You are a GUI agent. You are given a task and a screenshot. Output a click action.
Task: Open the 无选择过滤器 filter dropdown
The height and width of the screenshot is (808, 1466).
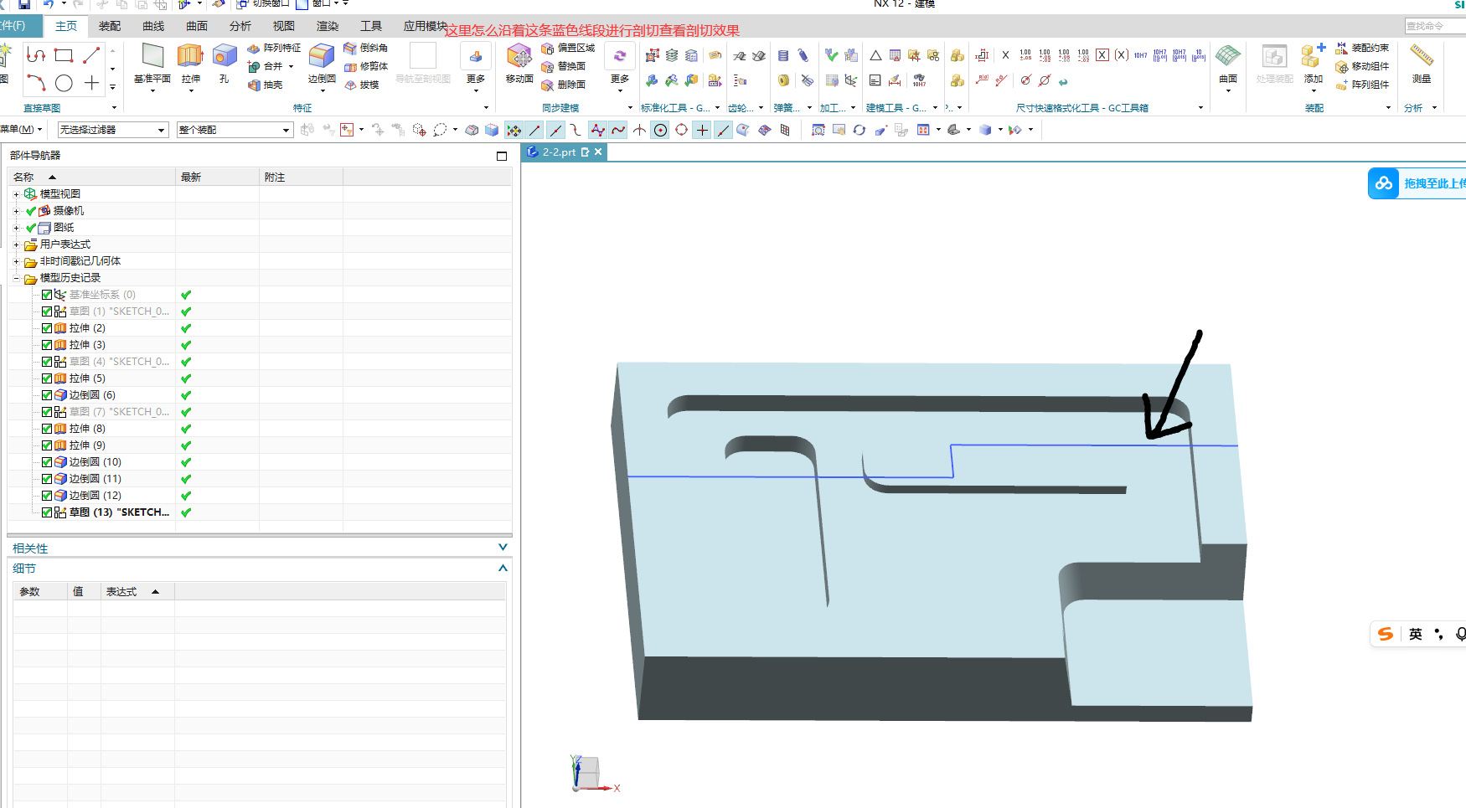point(113,130)
